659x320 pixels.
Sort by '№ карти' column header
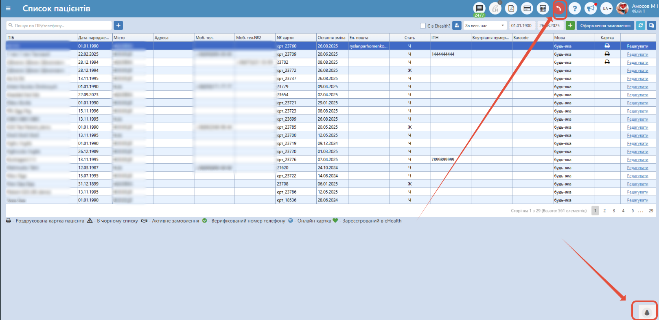tap(296, 37)
